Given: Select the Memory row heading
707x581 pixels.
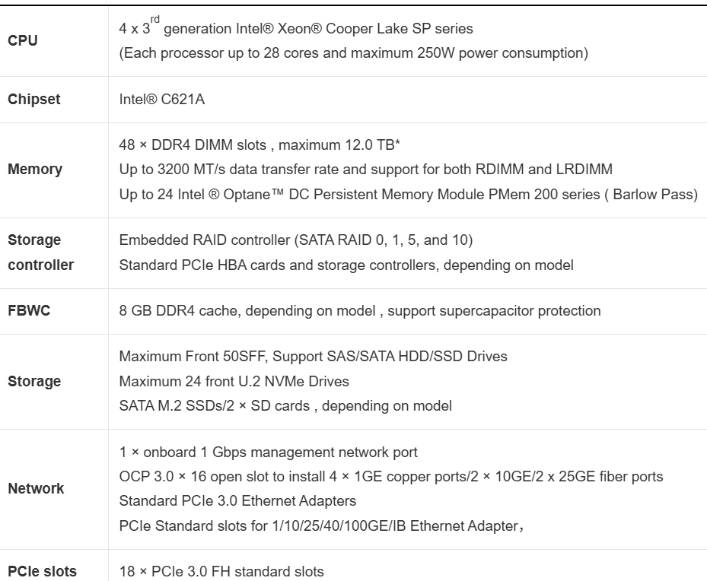Looking at the screenshot, I should pos(35,170).
